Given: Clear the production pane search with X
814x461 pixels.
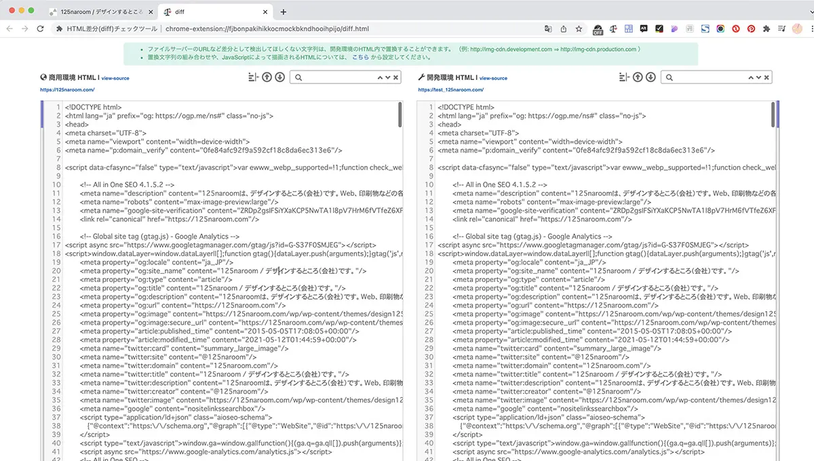Looking at the screenshot, I should pos(395,77).
